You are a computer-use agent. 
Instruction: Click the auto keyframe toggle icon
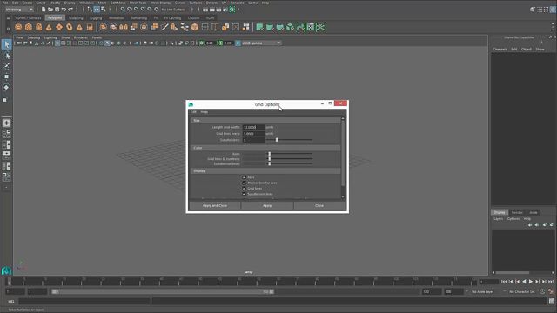(x=542, y=292)
